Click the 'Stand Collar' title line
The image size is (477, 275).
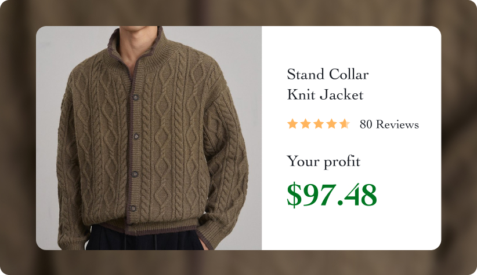(x=328, y=74)
